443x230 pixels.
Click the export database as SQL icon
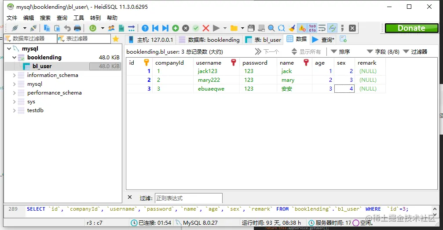(x=132, y=28)
